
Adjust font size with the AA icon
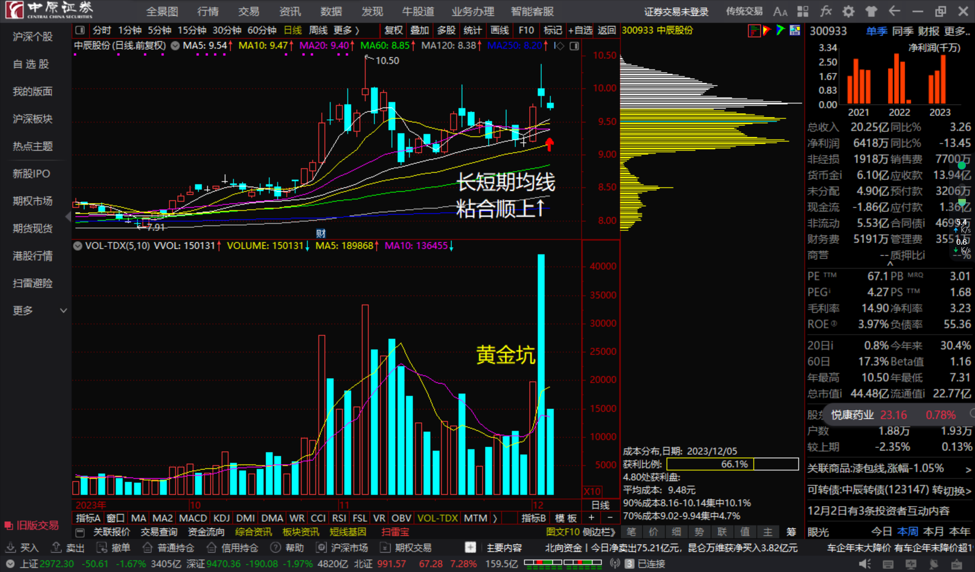point(780,11)
